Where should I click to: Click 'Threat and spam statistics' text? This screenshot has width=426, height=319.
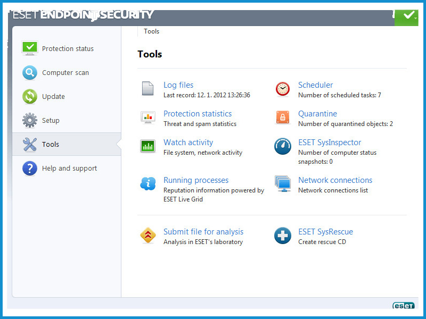pos(200,124)
